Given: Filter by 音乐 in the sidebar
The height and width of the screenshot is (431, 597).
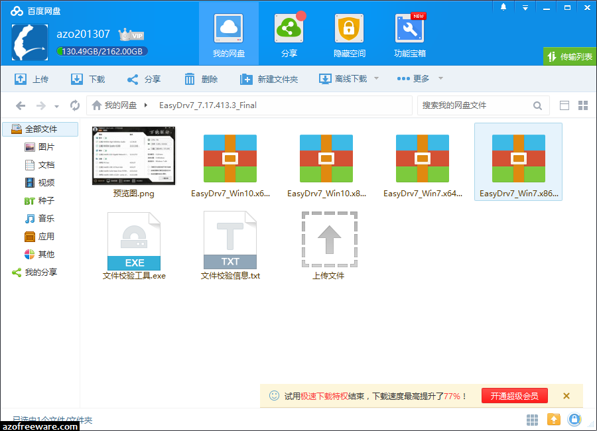Looking at the screenshot, I should (40, 219).
